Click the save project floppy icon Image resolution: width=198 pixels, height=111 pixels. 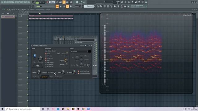click(136, 2)
